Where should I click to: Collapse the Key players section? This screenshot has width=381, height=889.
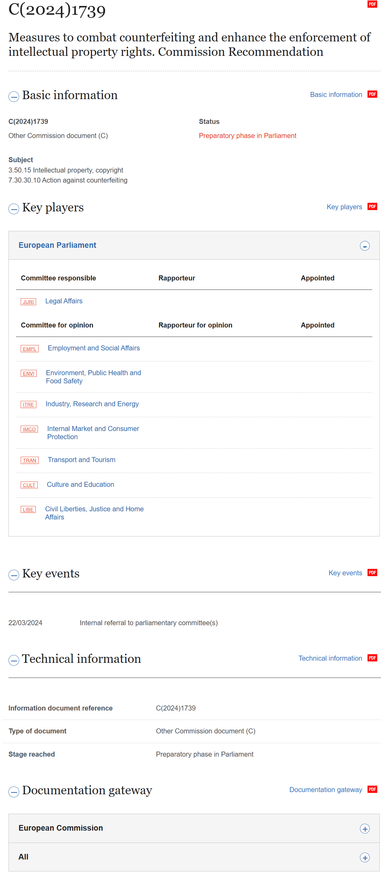click(13, 208)
